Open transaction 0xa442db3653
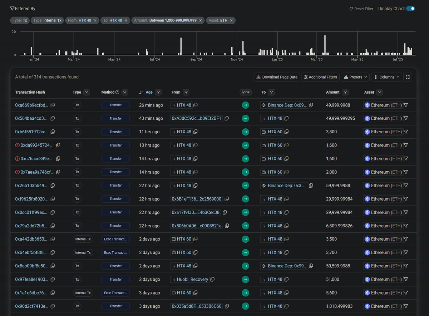 (x=31, y=239)
